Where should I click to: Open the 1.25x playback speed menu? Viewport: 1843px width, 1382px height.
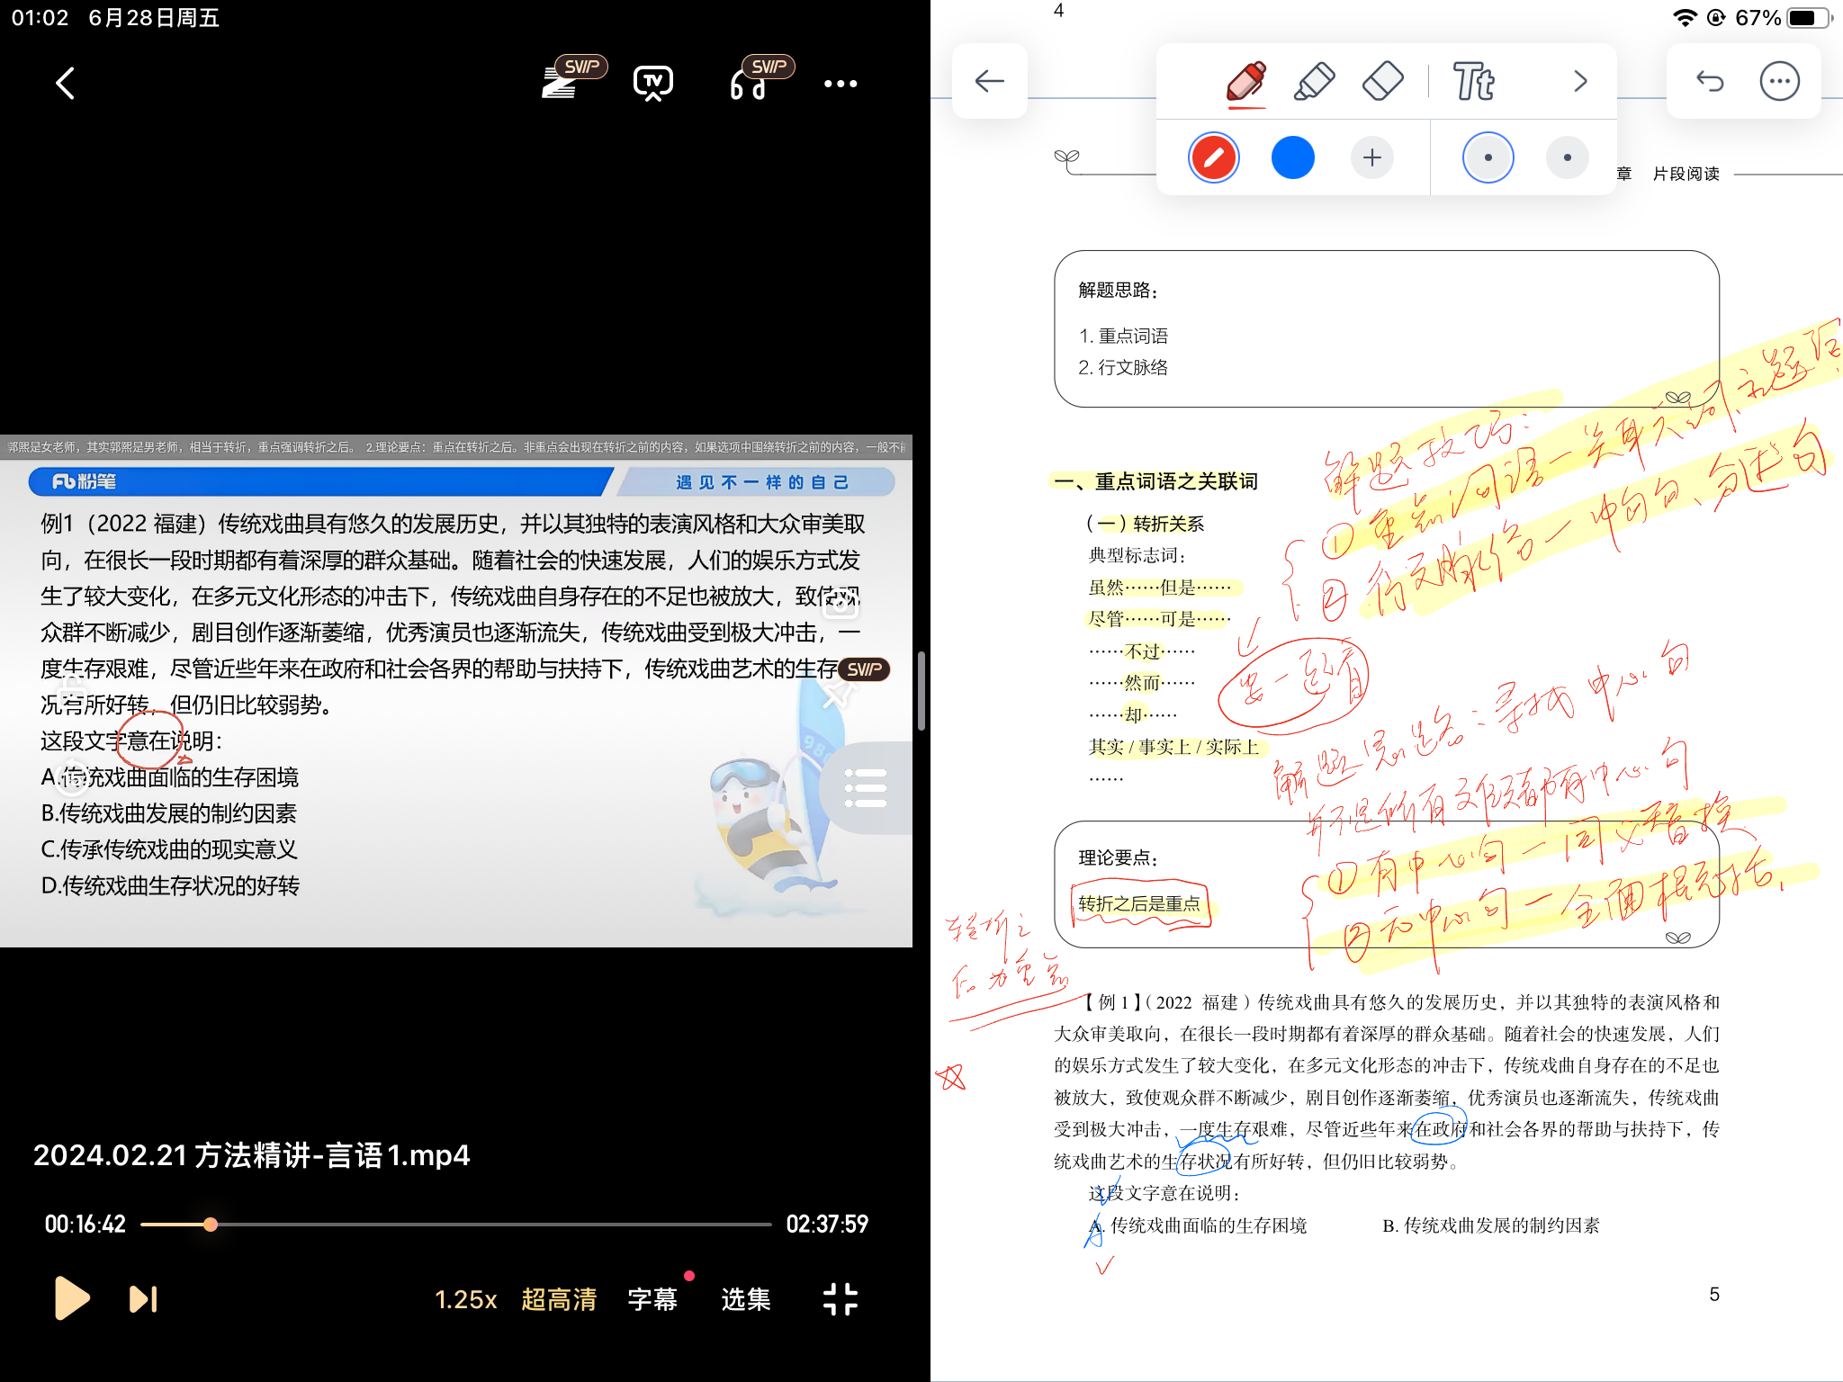465,1298
